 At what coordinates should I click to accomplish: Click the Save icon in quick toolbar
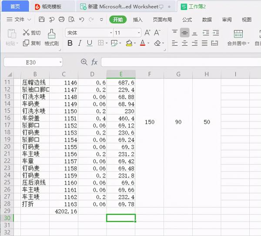tap(42, 20)
